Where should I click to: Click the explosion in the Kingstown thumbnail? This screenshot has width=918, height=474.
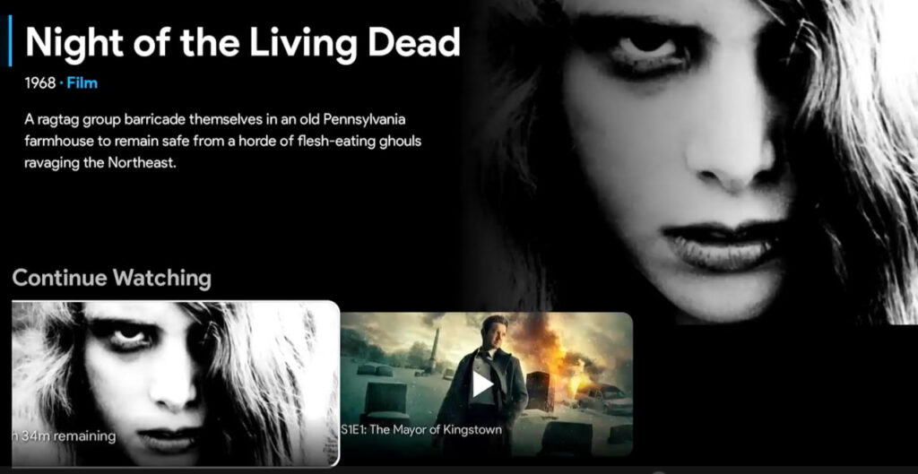pyautogui.click(x=556, y=354)
